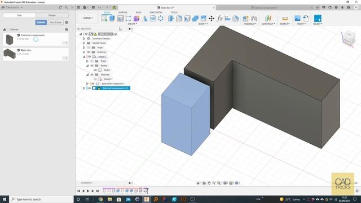
Task: Switch to People tab in data panel
Action: click(x=52, y=15)
